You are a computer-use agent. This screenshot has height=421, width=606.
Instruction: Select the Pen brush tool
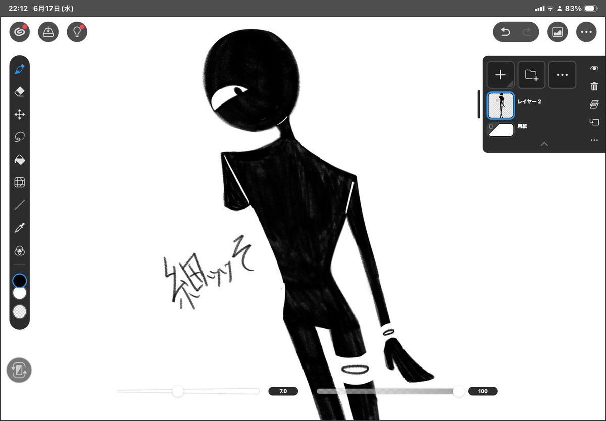point(20,69)
